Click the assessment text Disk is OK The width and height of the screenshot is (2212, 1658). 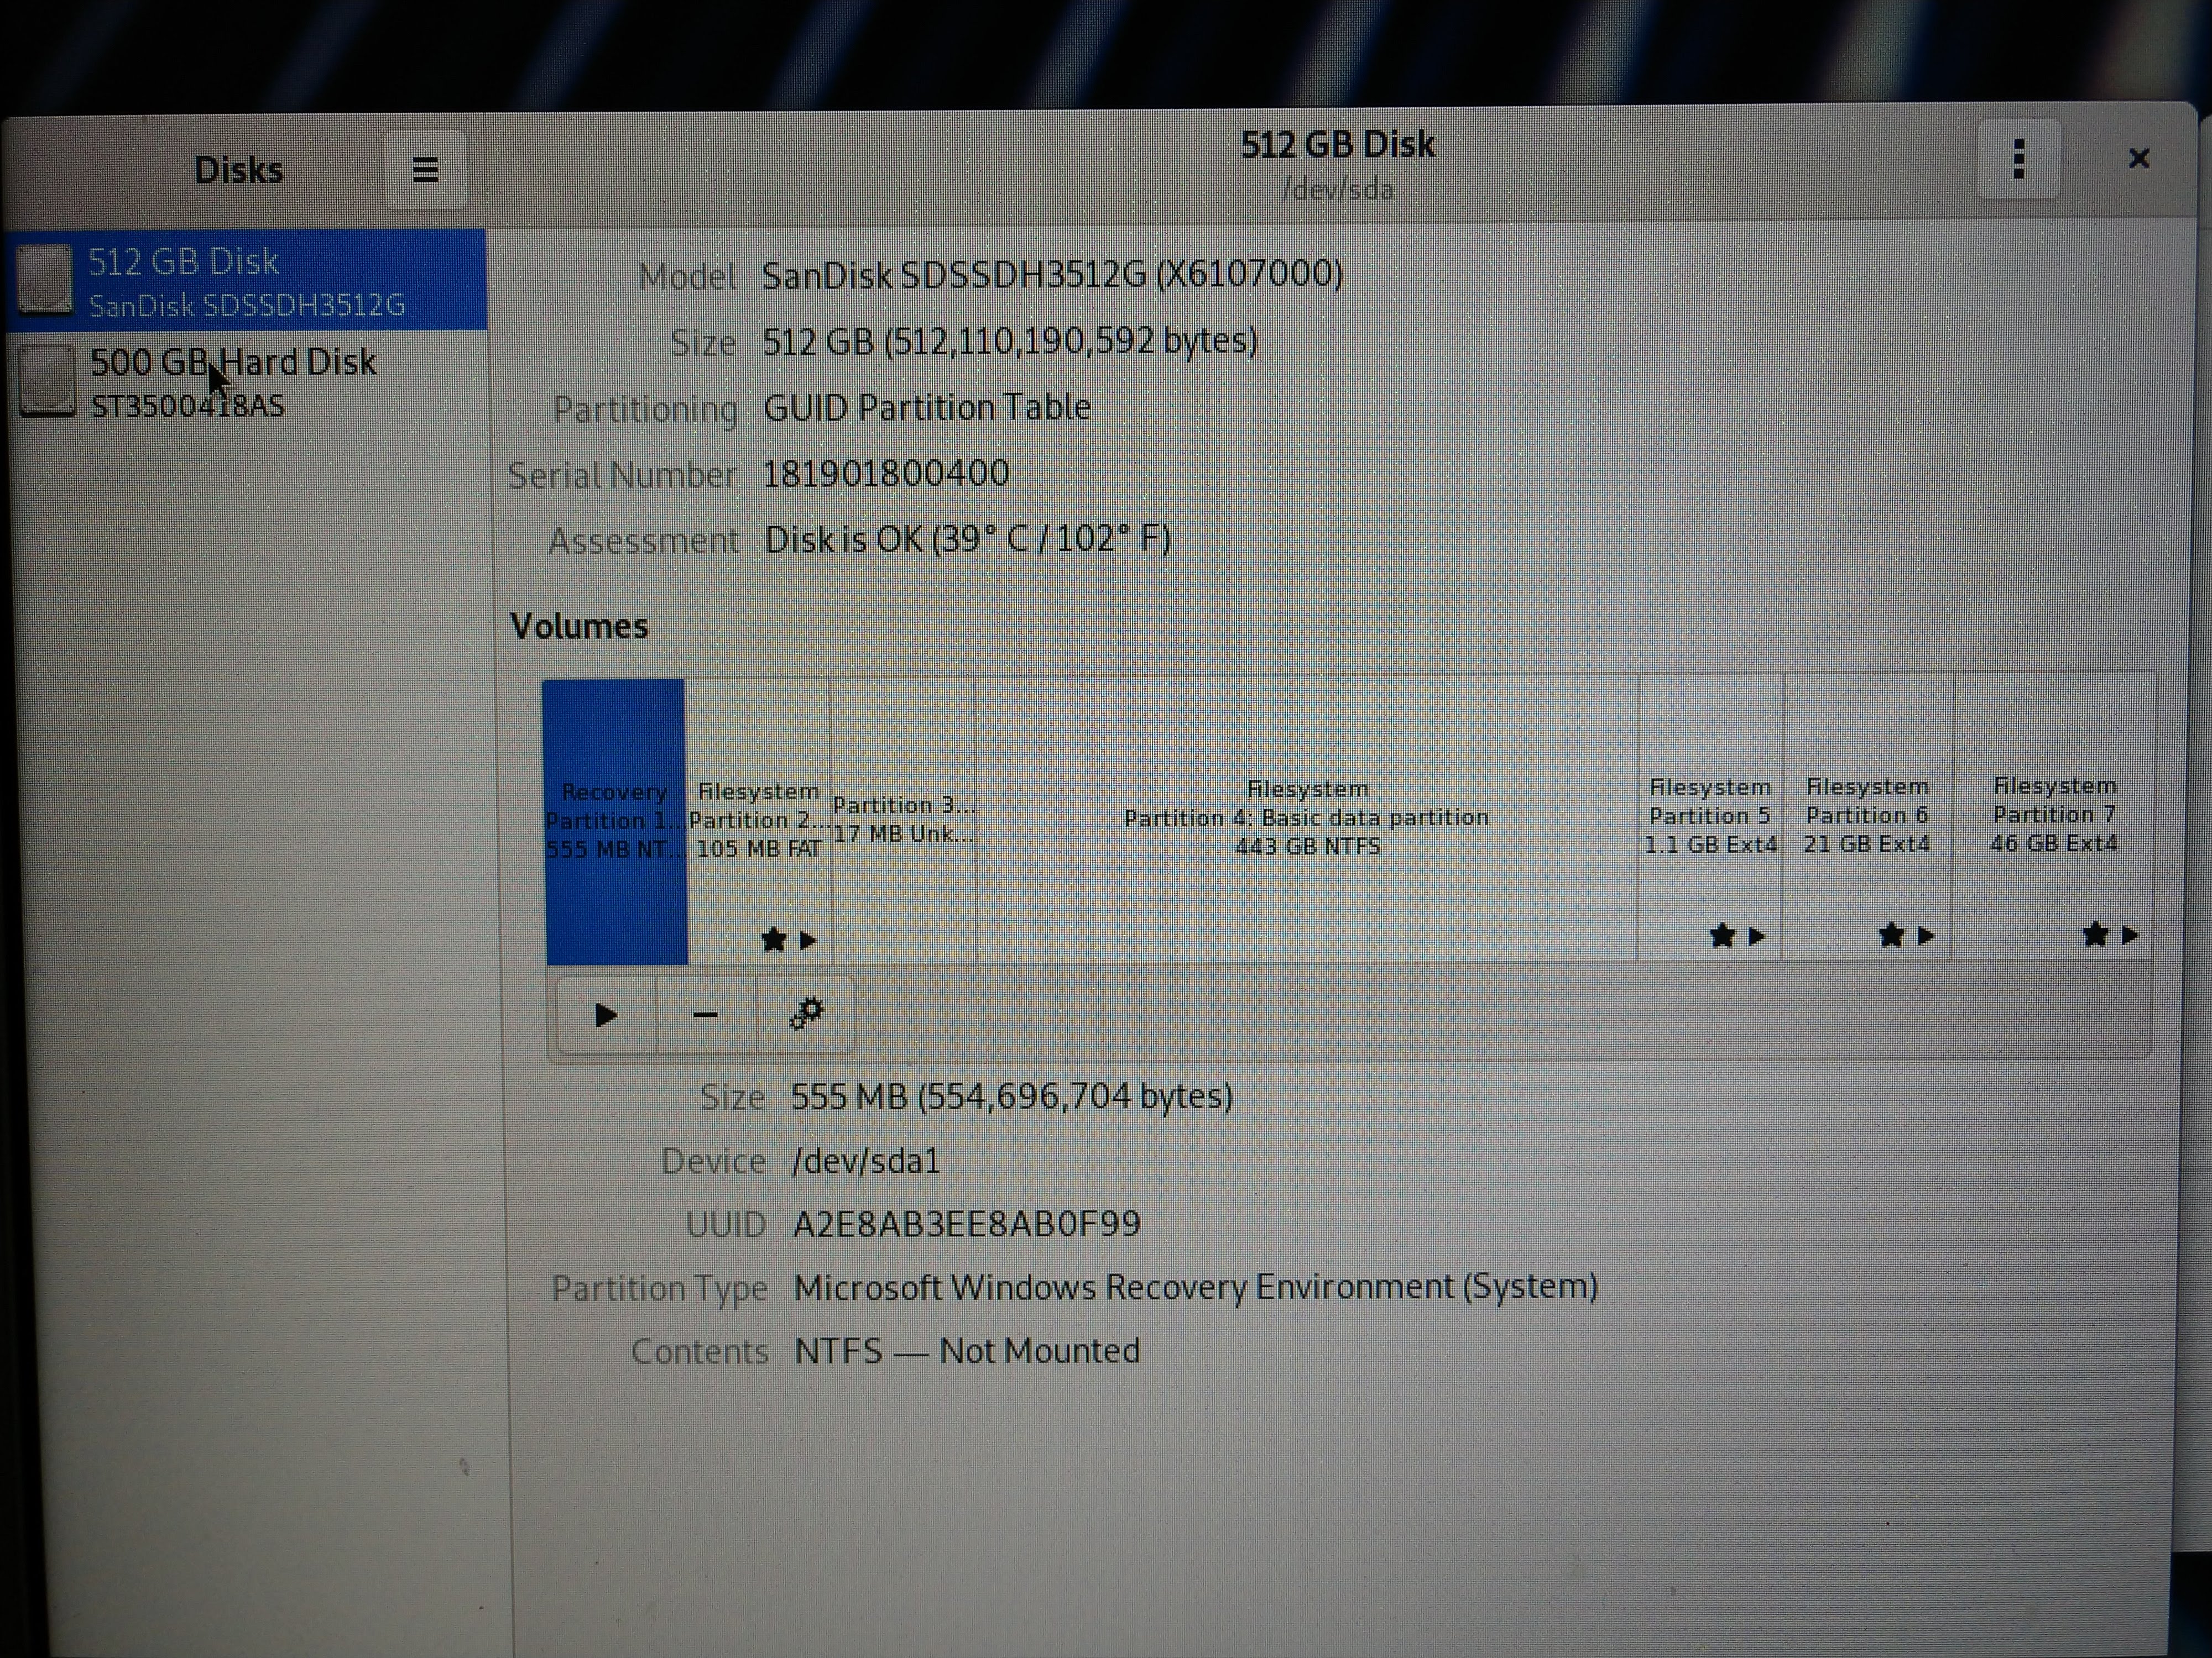[x=968, y=539]
